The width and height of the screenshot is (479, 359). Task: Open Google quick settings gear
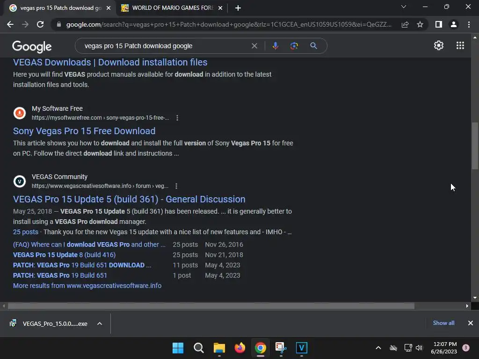439,45
